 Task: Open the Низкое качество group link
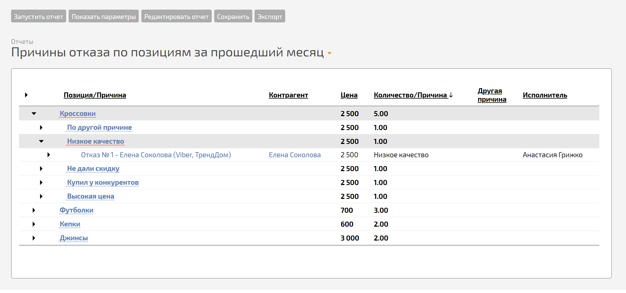(96, 141)
